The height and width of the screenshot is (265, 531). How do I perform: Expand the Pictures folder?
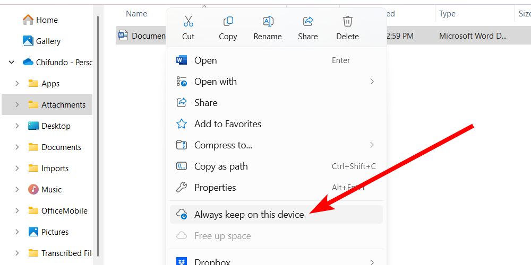[17, 232]
